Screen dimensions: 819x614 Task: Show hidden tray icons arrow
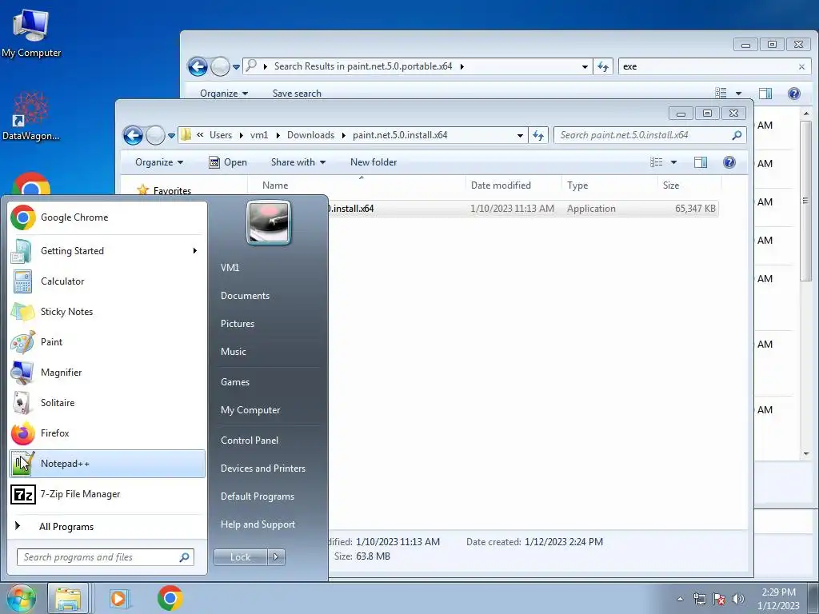tap(680, 599)
